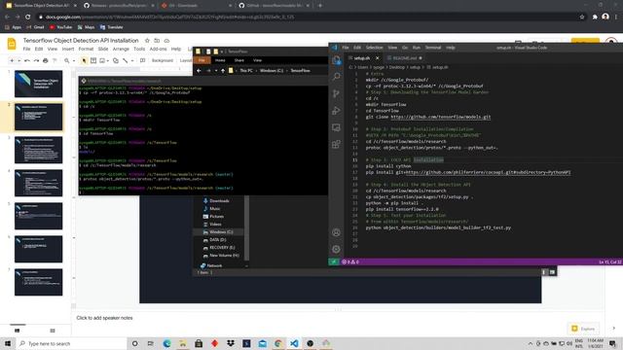The width and height of the screenshot is (623, 350).
Task: Switch to README.md tab in VS Code
Action: click(405, 58)
